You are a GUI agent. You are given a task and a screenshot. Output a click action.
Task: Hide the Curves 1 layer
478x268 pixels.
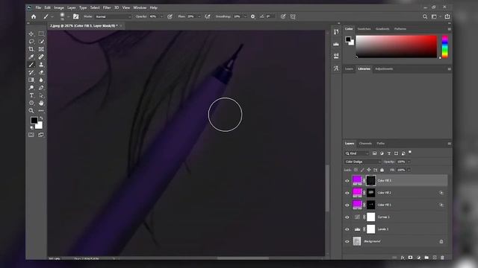click(x=347, y=217)
